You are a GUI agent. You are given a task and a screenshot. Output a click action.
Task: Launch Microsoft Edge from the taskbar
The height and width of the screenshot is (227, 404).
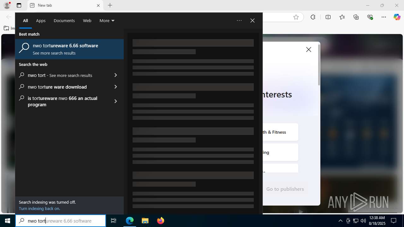tap(130, 221)
